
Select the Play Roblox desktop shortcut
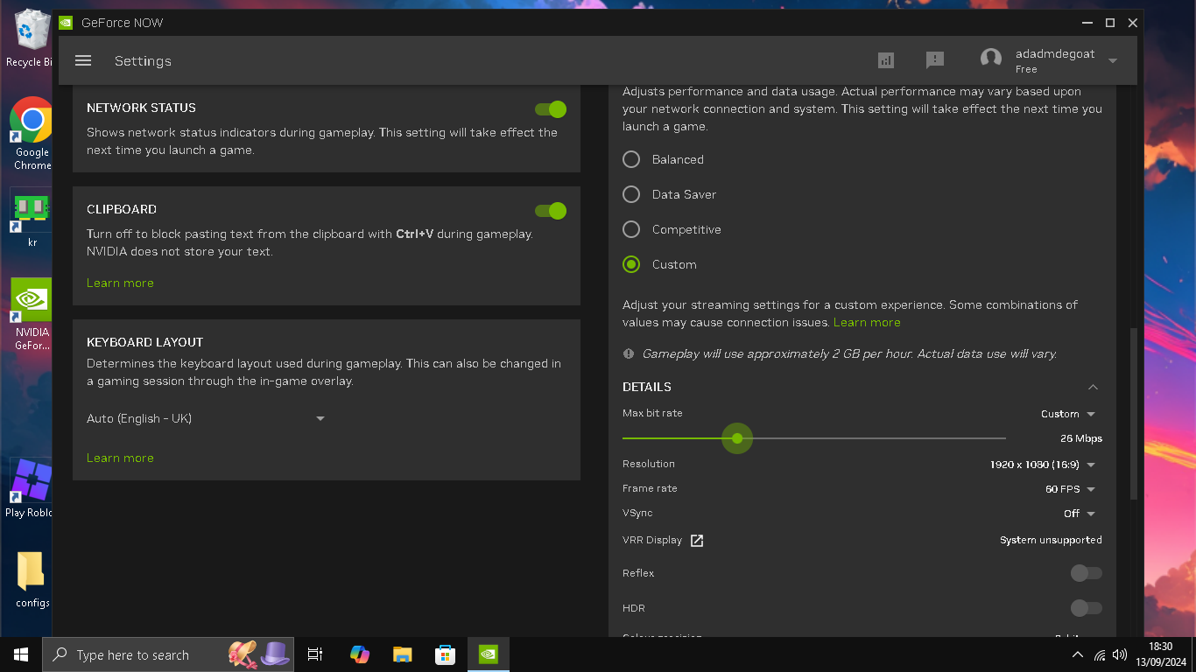coord(30,488)
